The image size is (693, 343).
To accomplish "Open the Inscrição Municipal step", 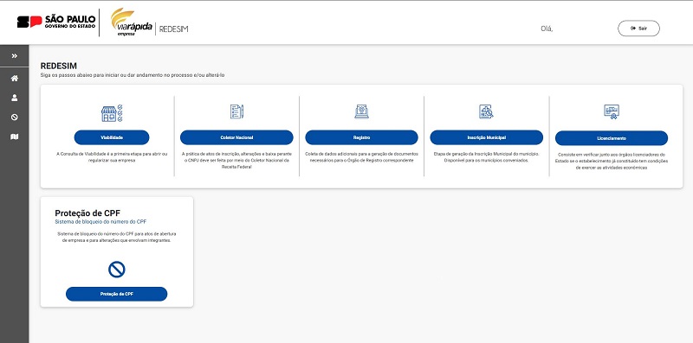I will pos(486,137).
